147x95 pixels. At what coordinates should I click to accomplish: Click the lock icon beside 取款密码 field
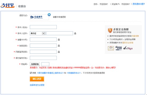pyautogui.click(x=59, y=46)
